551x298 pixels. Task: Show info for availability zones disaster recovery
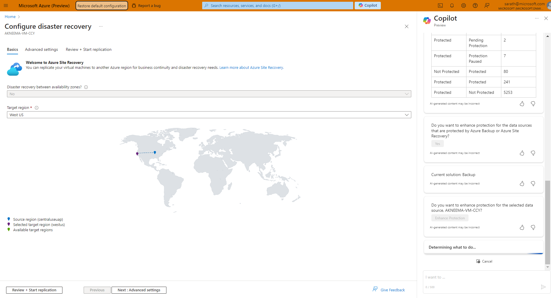point(86,87)
